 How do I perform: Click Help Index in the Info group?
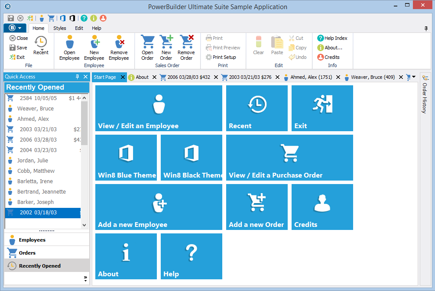coord(332,38)
